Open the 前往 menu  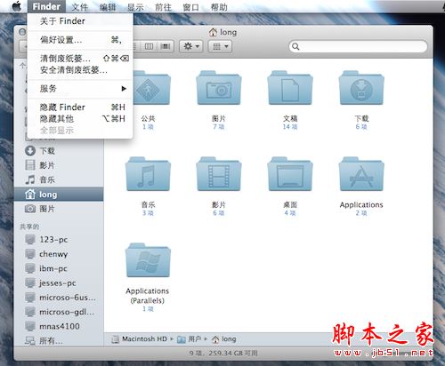[x=163, y=7]
